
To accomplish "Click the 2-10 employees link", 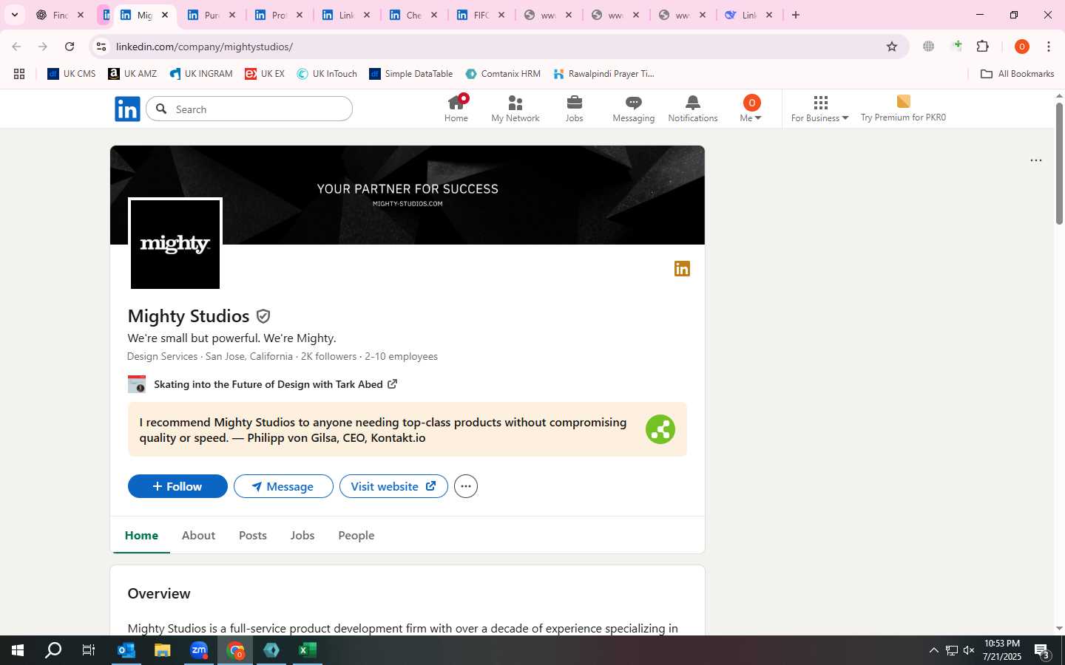I will (x=401, y=356).
